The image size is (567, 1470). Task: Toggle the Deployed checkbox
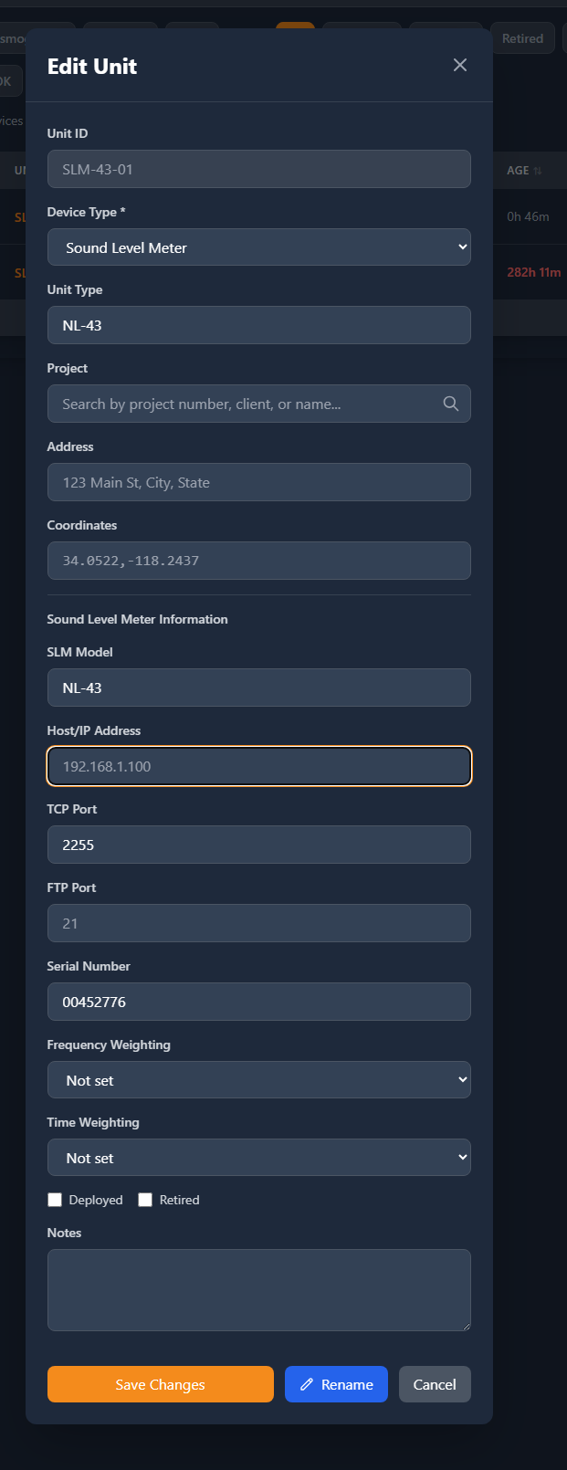55,1200
